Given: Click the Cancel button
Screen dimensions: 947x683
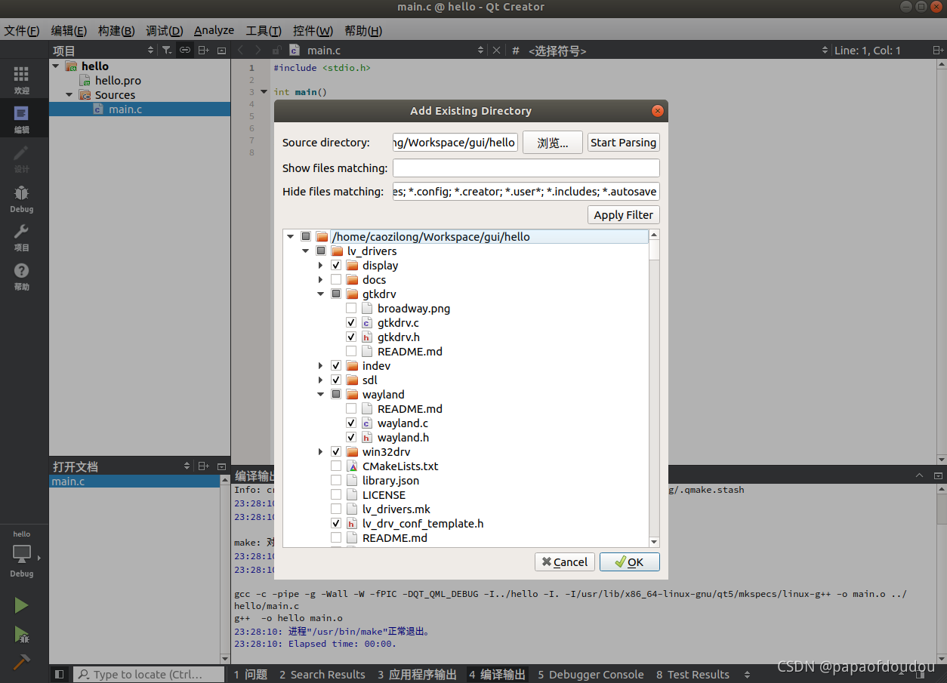Looking at the screenshot, I should (565, 561).
